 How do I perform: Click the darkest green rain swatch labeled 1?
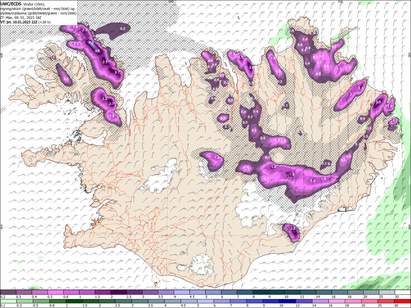coord(74,301)
